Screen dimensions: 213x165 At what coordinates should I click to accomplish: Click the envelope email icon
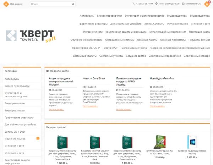point(183,4)
